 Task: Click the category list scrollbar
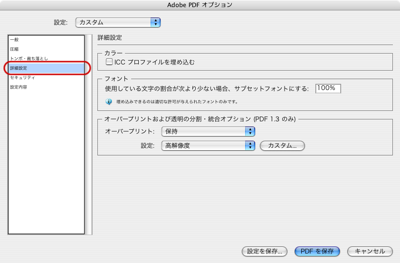[88, 135]
